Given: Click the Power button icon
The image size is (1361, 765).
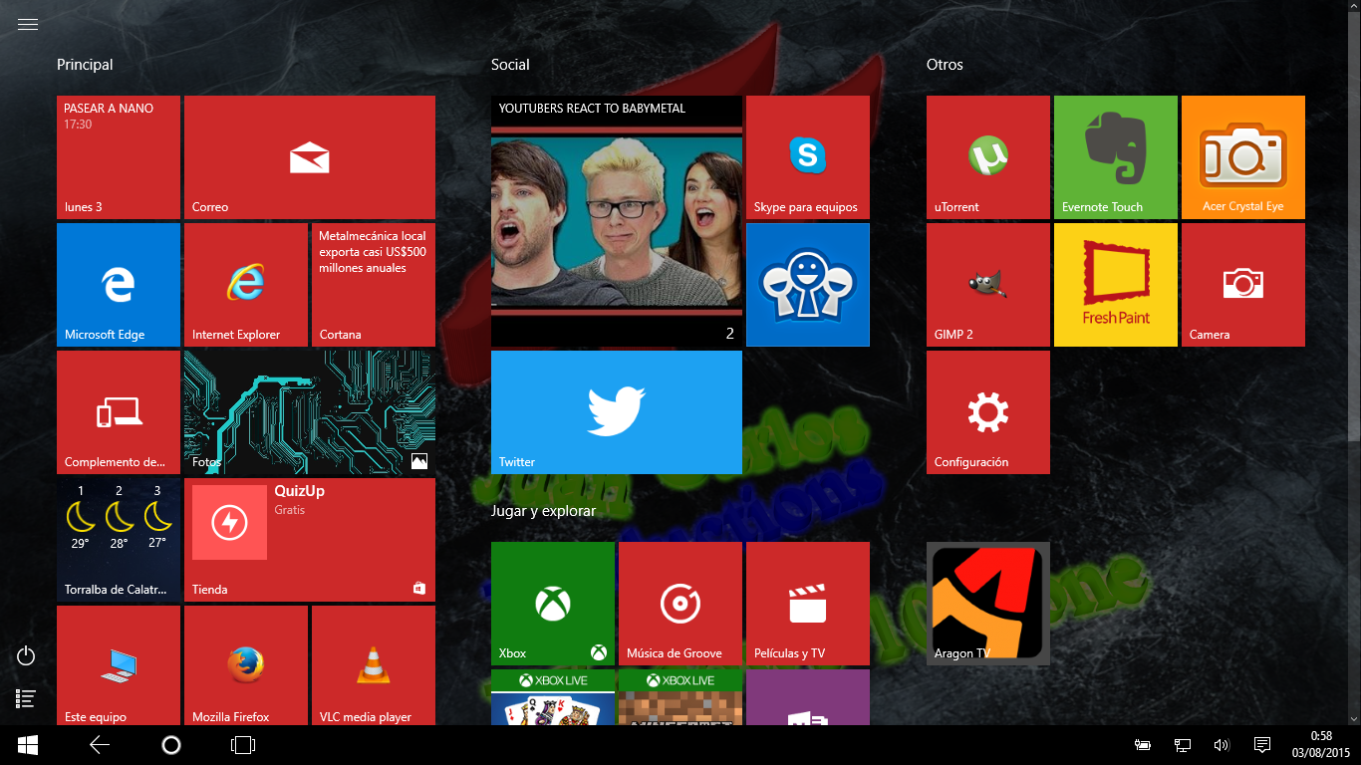Looking at the screenshot, I should pos(27,655).
